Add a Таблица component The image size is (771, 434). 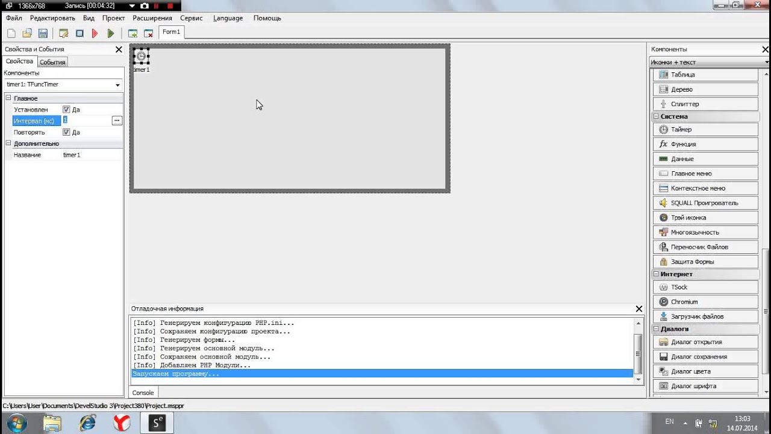click(705, 75)
